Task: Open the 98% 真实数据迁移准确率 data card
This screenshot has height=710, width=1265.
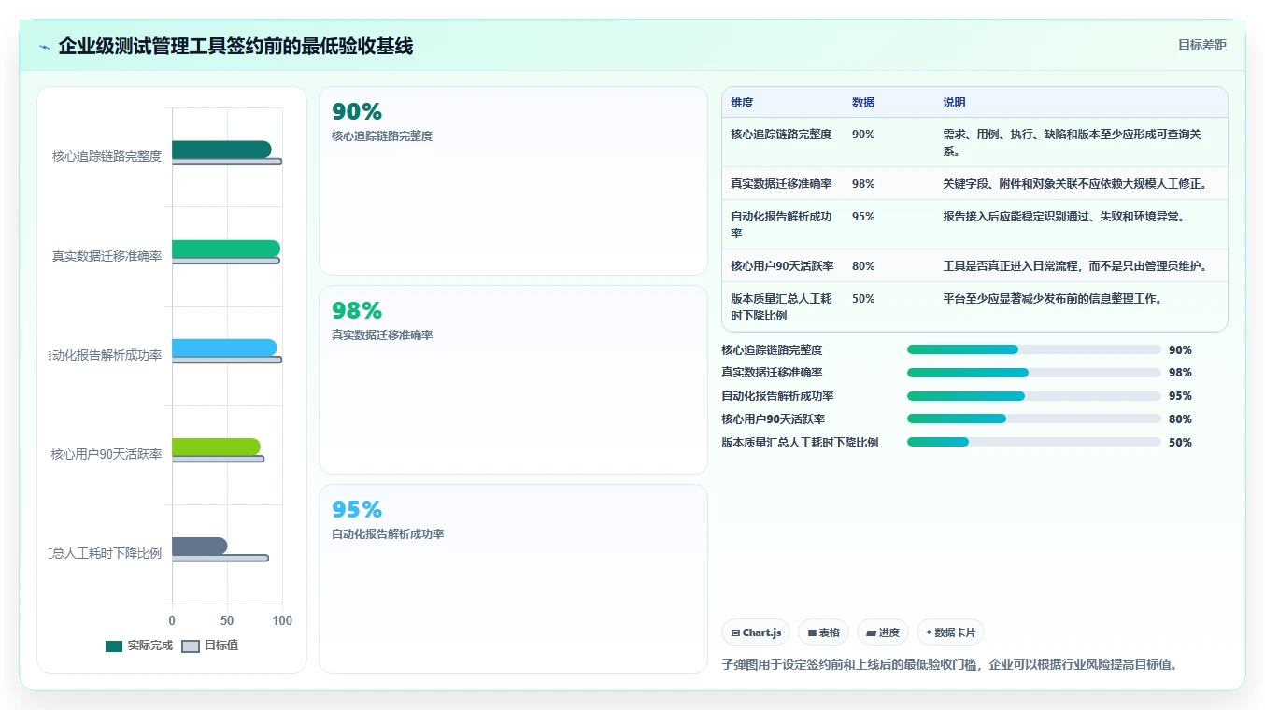Action: 513,380
